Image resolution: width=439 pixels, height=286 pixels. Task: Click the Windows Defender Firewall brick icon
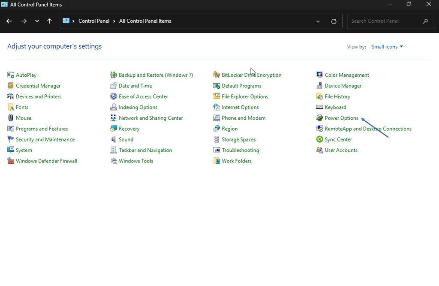pyautogui.click(x=11, y=161)
